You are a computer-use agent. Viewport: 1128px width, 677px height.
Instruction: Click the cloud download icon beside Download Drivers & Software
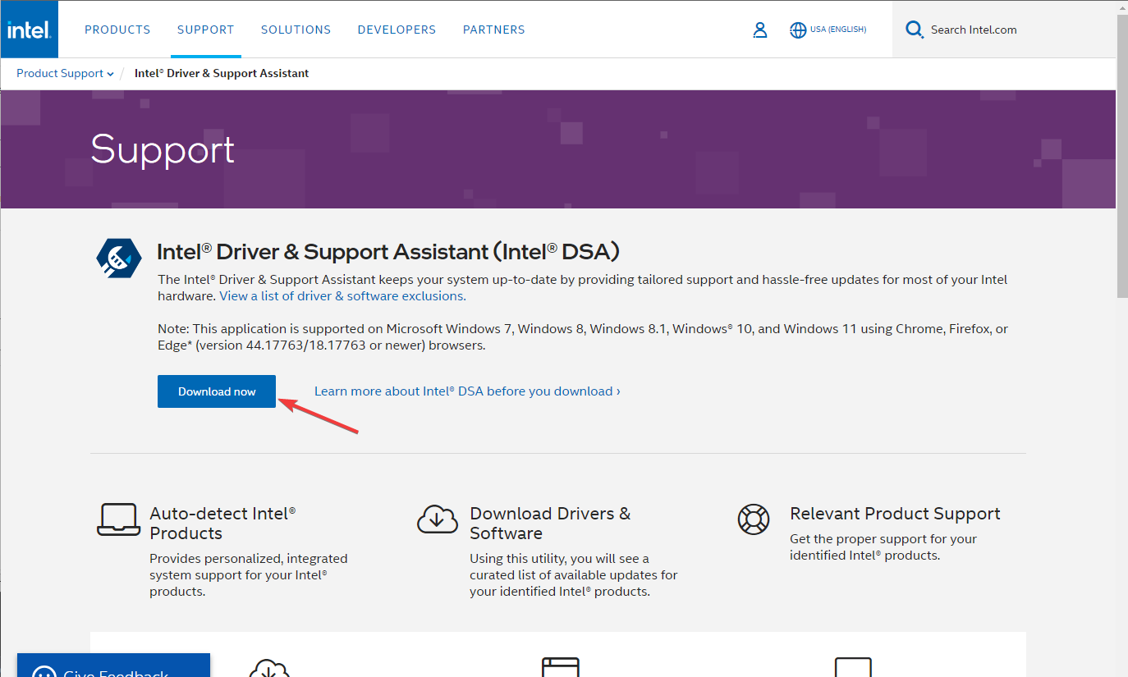click(438, 519)
